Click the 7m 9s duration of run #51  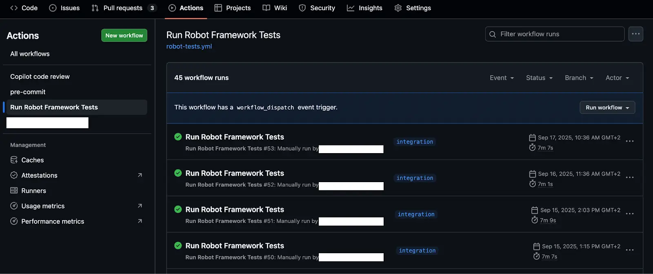(548, 221)
